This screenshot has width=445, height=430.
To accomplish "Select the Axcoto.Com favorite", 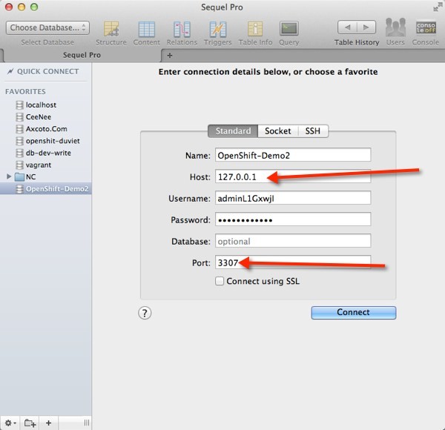I will point(46,129).
